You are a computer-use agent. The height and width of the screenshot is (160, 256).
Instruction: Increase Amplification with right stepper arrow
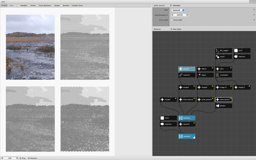tap(187, 15)
